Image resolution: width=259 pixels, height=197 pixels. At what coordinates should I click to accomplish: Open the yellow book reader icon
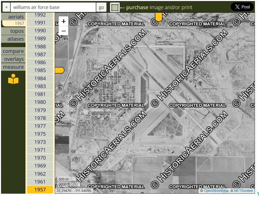click(13, 79)
